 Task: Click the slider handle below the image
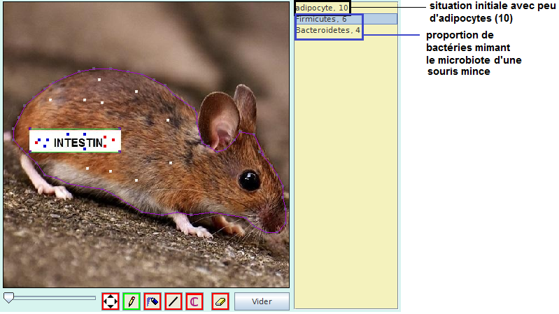click(x=8, y=298)
